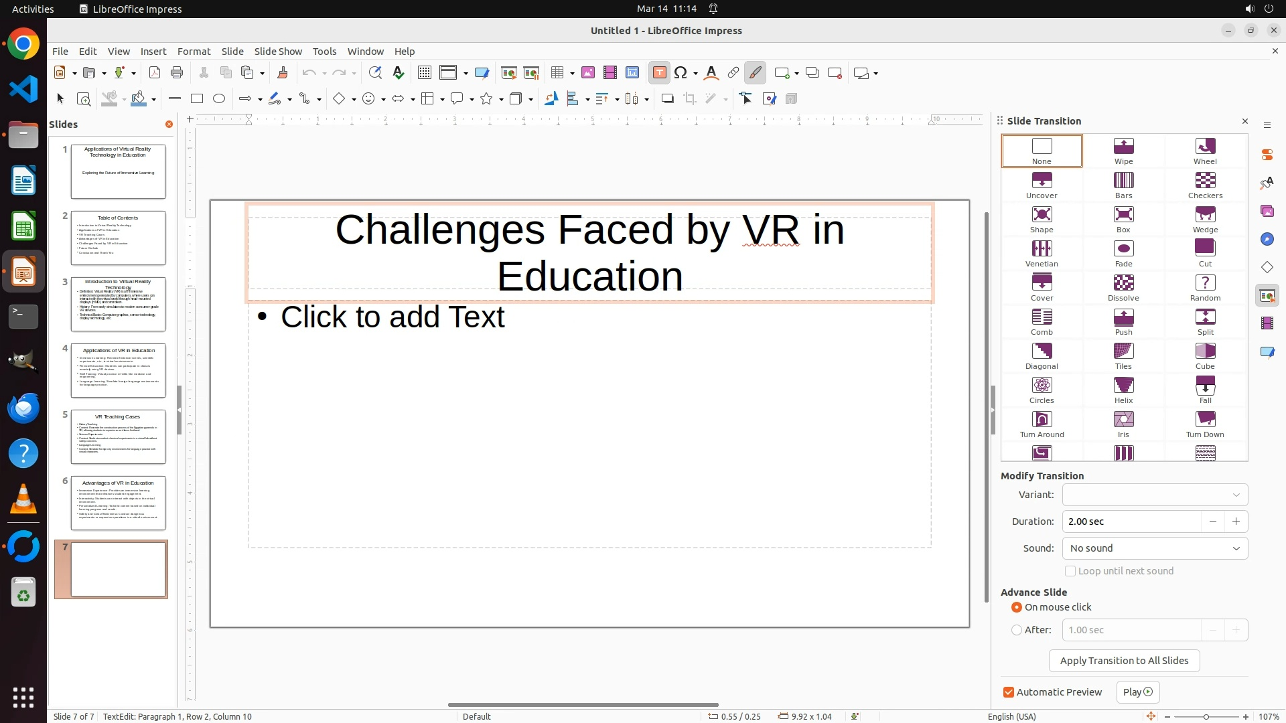Select the Rectangle drawing tool

pos(197,99)
